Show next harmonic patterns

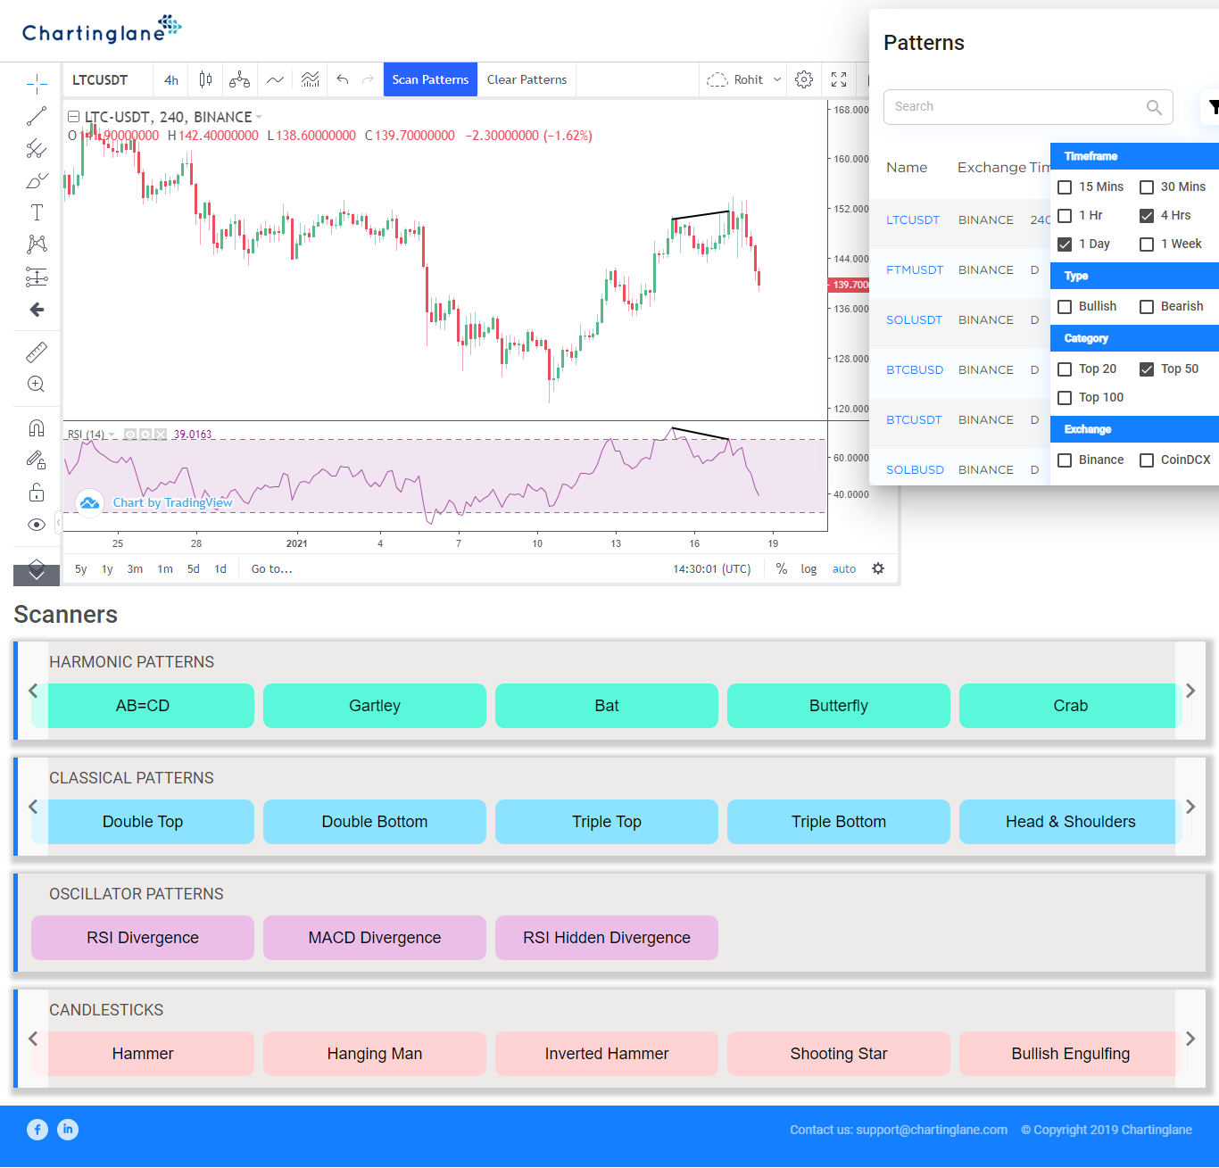(1190, 691)
